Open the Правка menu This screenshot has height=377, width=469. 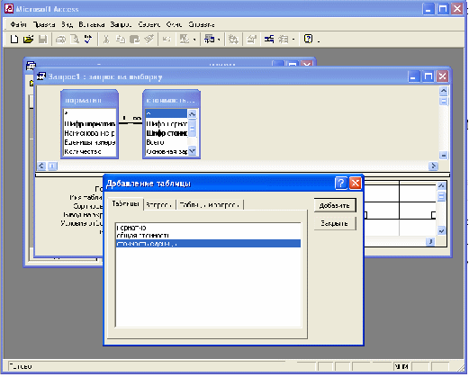(x=44, y=24)
